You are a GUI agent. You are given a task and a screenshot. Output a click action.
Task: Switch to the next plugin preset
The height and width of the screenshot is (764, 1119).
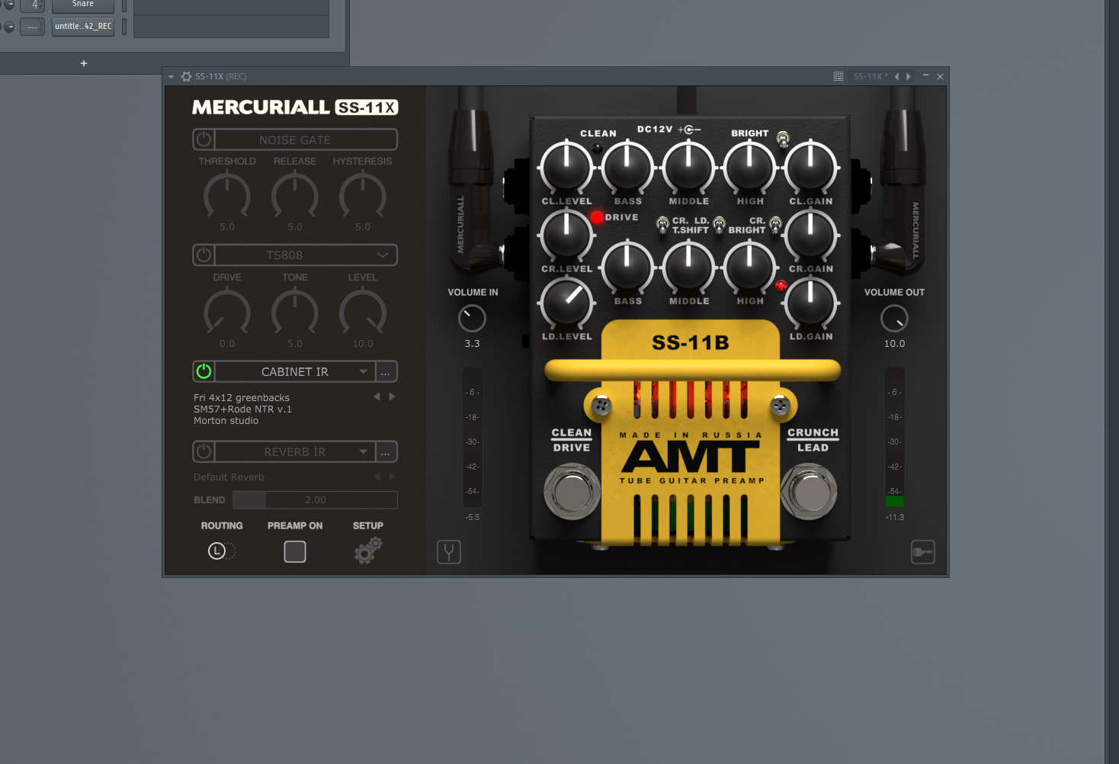[x=908, y=76]
